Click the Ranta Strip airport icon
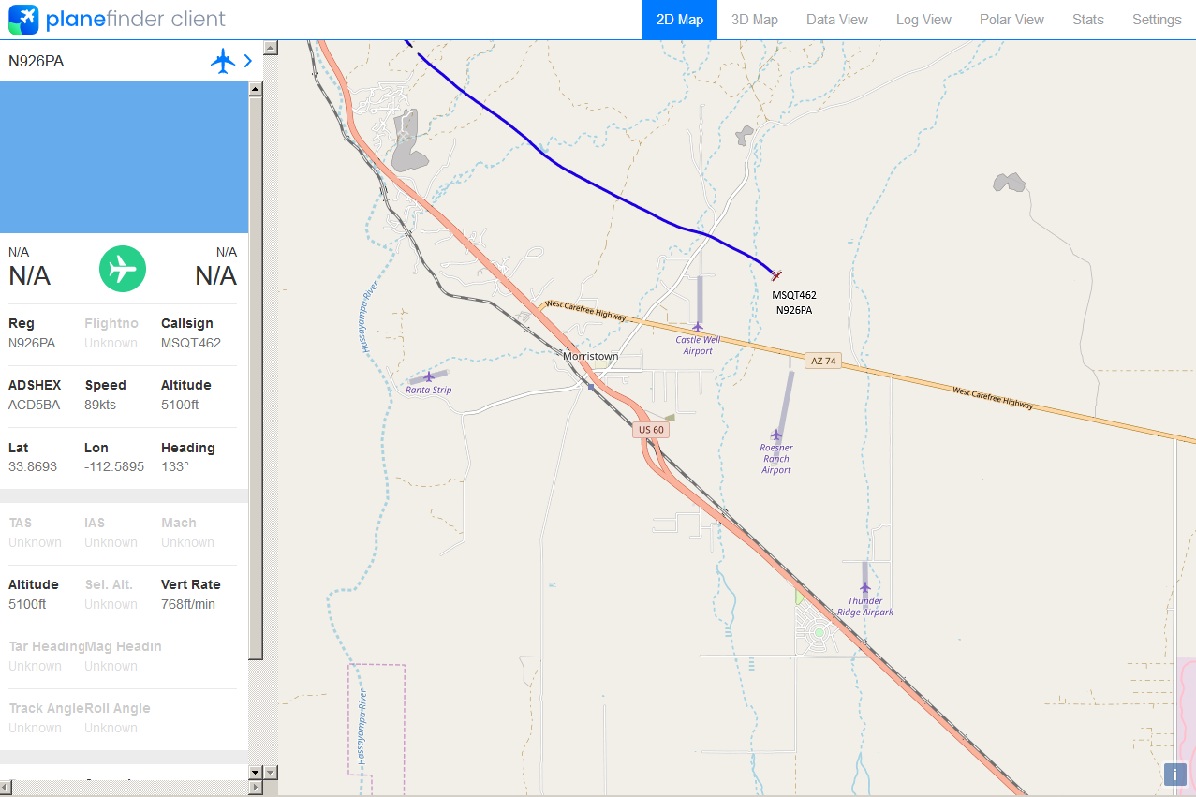1196x797 pixels. coord(429,376)
